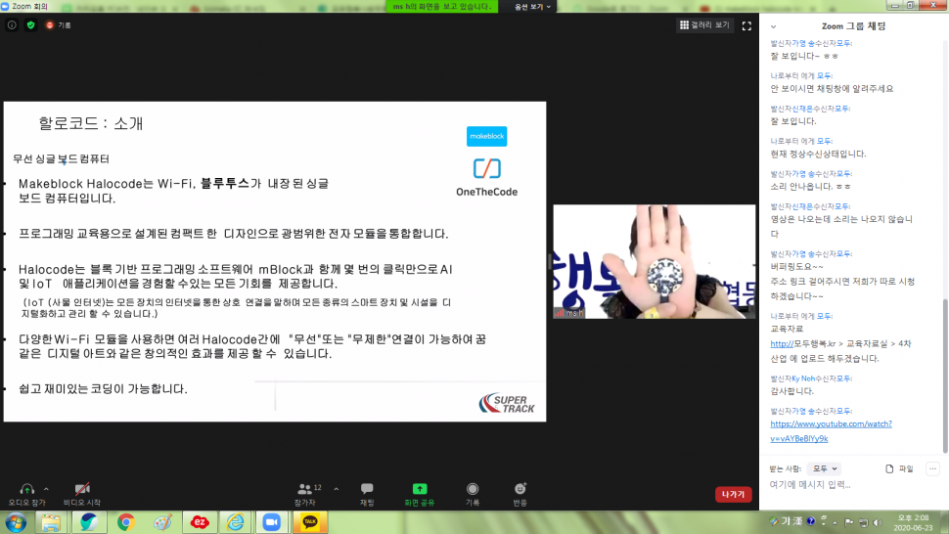949x534 pixels.
Task: Open Paint palette taskbar icon
Action: pos(162,522)
